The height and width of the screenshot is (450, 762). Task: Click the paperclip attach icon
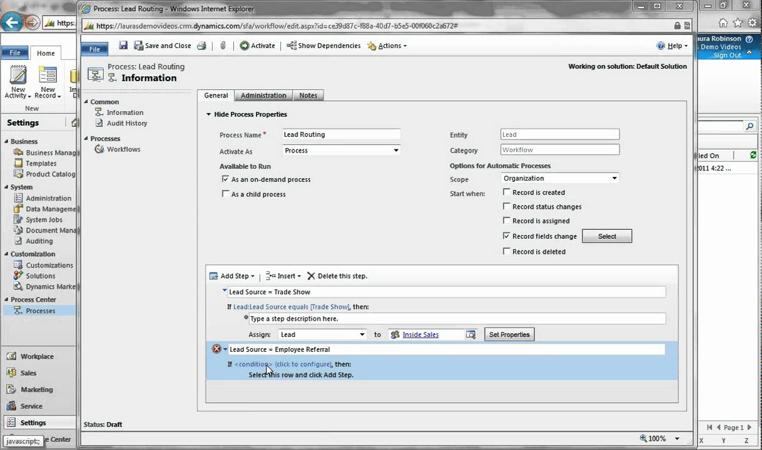coord(223,46)
